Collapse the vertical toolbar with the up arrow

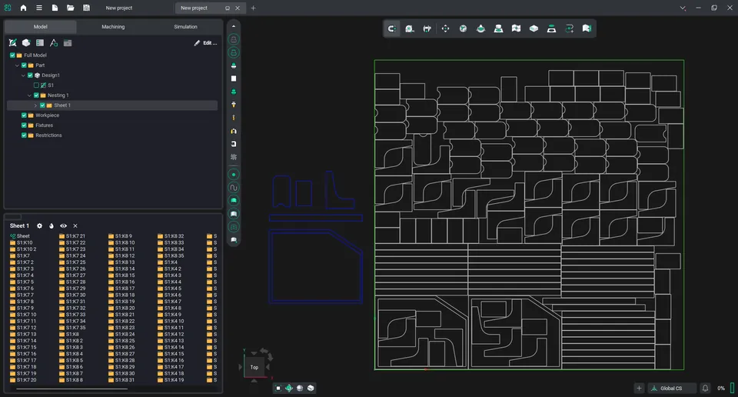point(234,26)
